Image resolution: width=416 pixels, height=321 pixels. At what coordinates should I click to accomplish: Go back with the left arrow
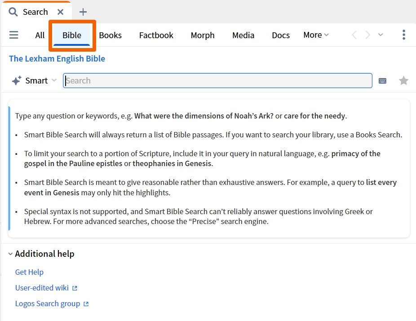tap(354, 35)
